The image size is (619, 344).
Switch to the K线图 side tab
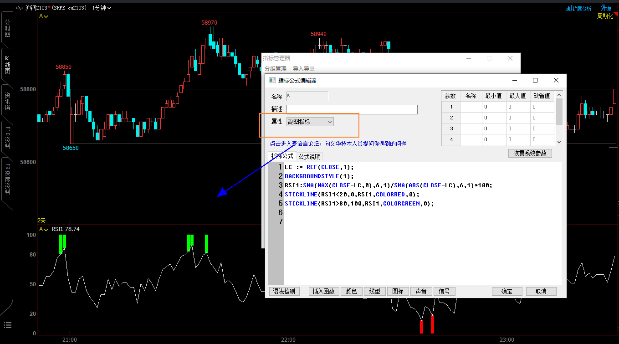coord(7,65)
